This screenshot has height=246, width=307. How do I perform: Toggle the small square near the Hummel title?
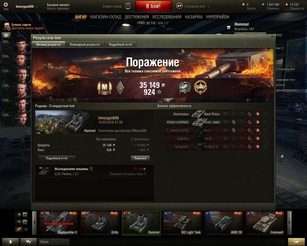[x=229, y=28]
